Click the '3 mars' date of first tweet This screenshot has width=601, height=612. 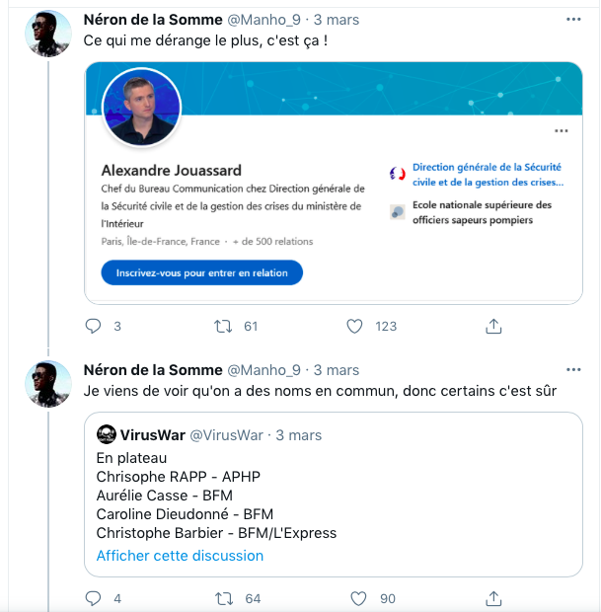coord(336,20)
